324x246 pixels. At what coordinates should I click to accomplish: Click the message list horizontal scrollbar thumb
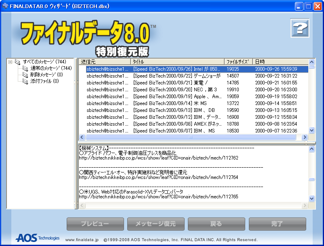(x=191, y=137)
